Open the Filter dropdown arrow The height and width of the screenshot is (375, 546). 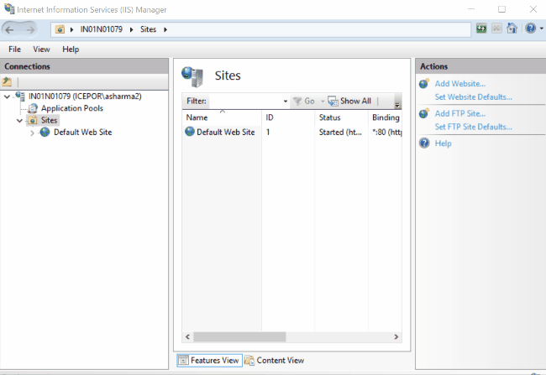point(286,102)
